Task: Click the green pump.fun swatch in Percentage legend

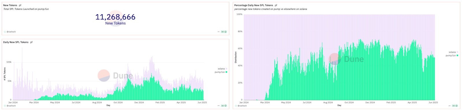Action: coord(457,56)
